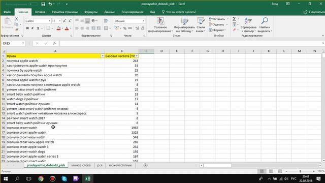Screen dimensions: 325x183
Task: Click the insert function fx icon
Action: [54, 43]
